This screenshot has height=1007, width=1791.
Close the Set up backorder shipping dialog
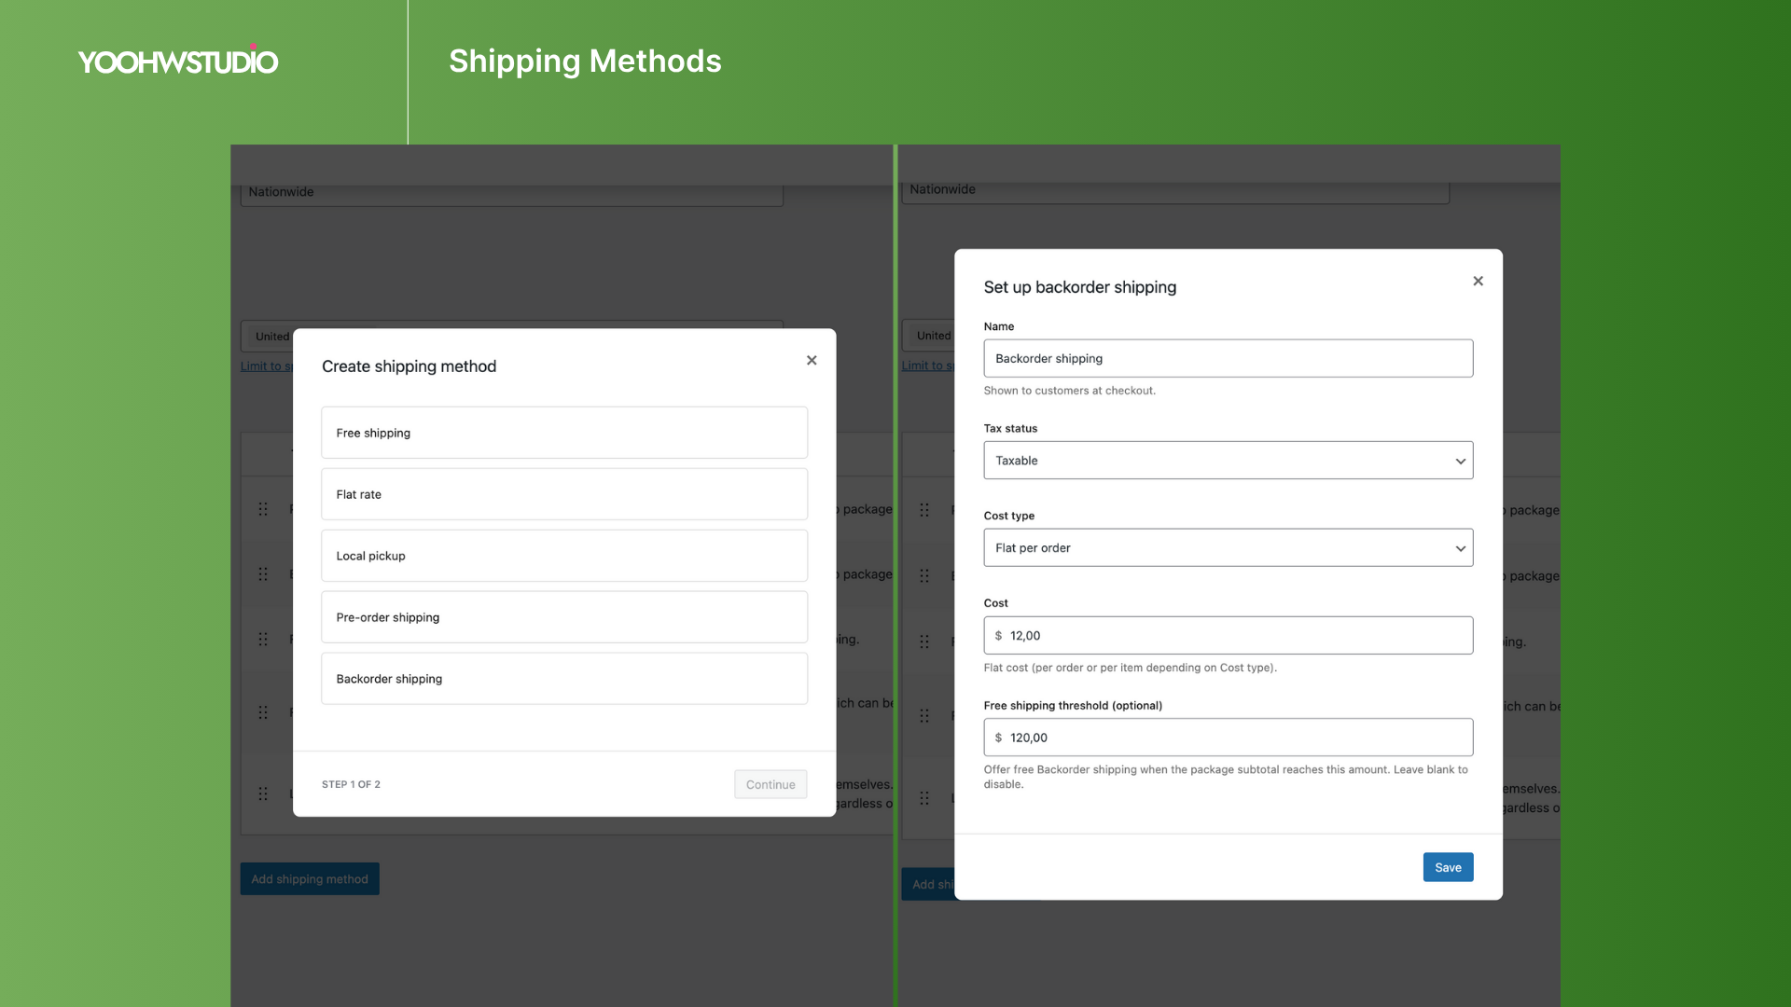1478,281
